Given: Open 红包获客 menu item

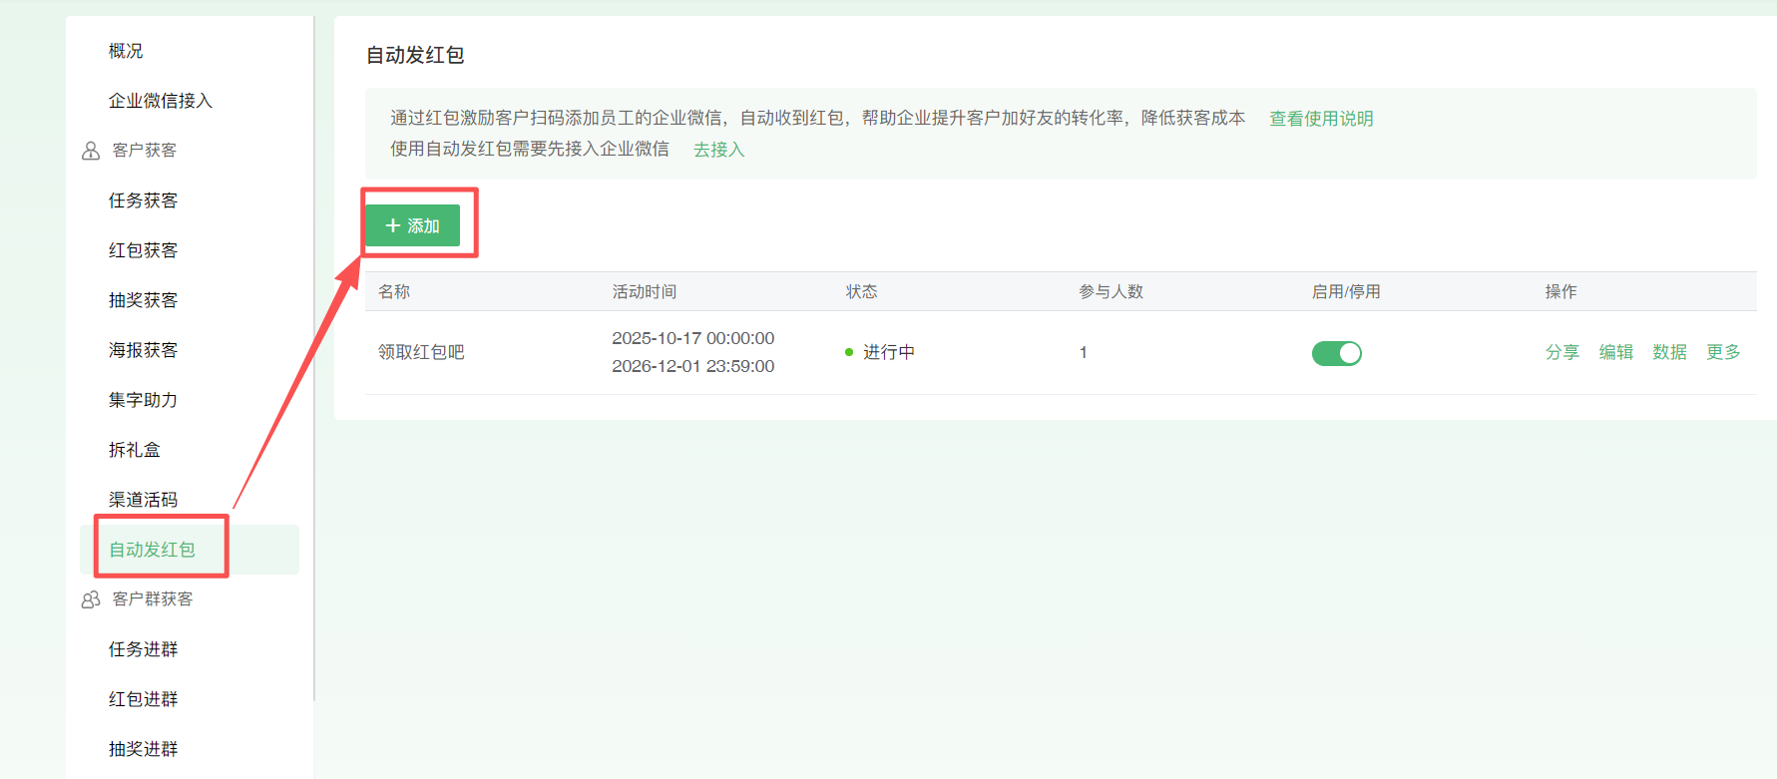Looking at the screenshot, I should 143,250.
